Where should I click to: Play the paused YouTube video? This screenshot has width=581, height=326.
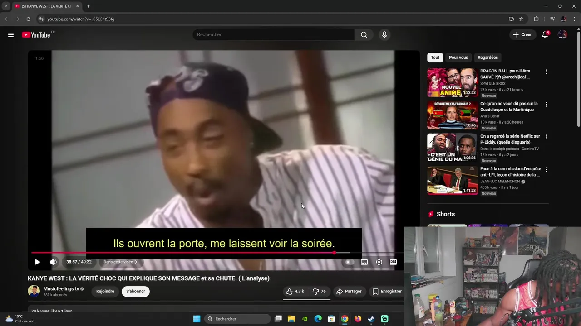(x=38, y=262)
